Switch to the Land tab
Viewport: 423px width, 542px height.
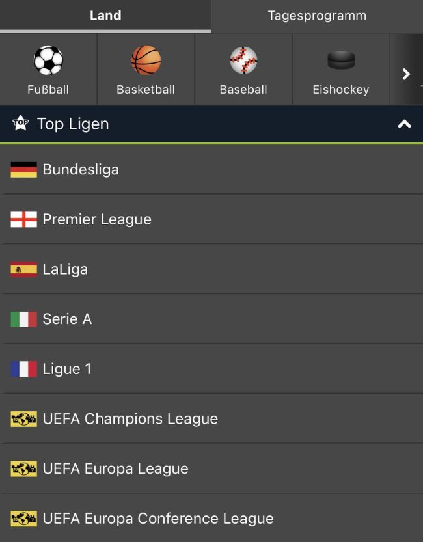point(105,16)
